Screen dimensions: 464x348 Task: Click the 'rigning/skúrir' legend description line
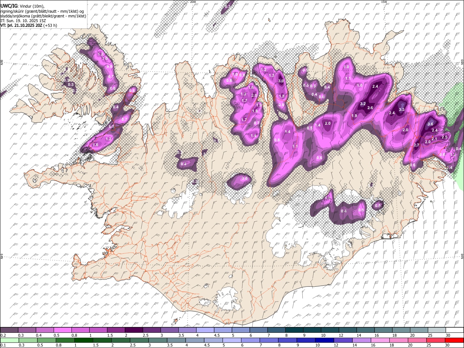click(43, 11)
